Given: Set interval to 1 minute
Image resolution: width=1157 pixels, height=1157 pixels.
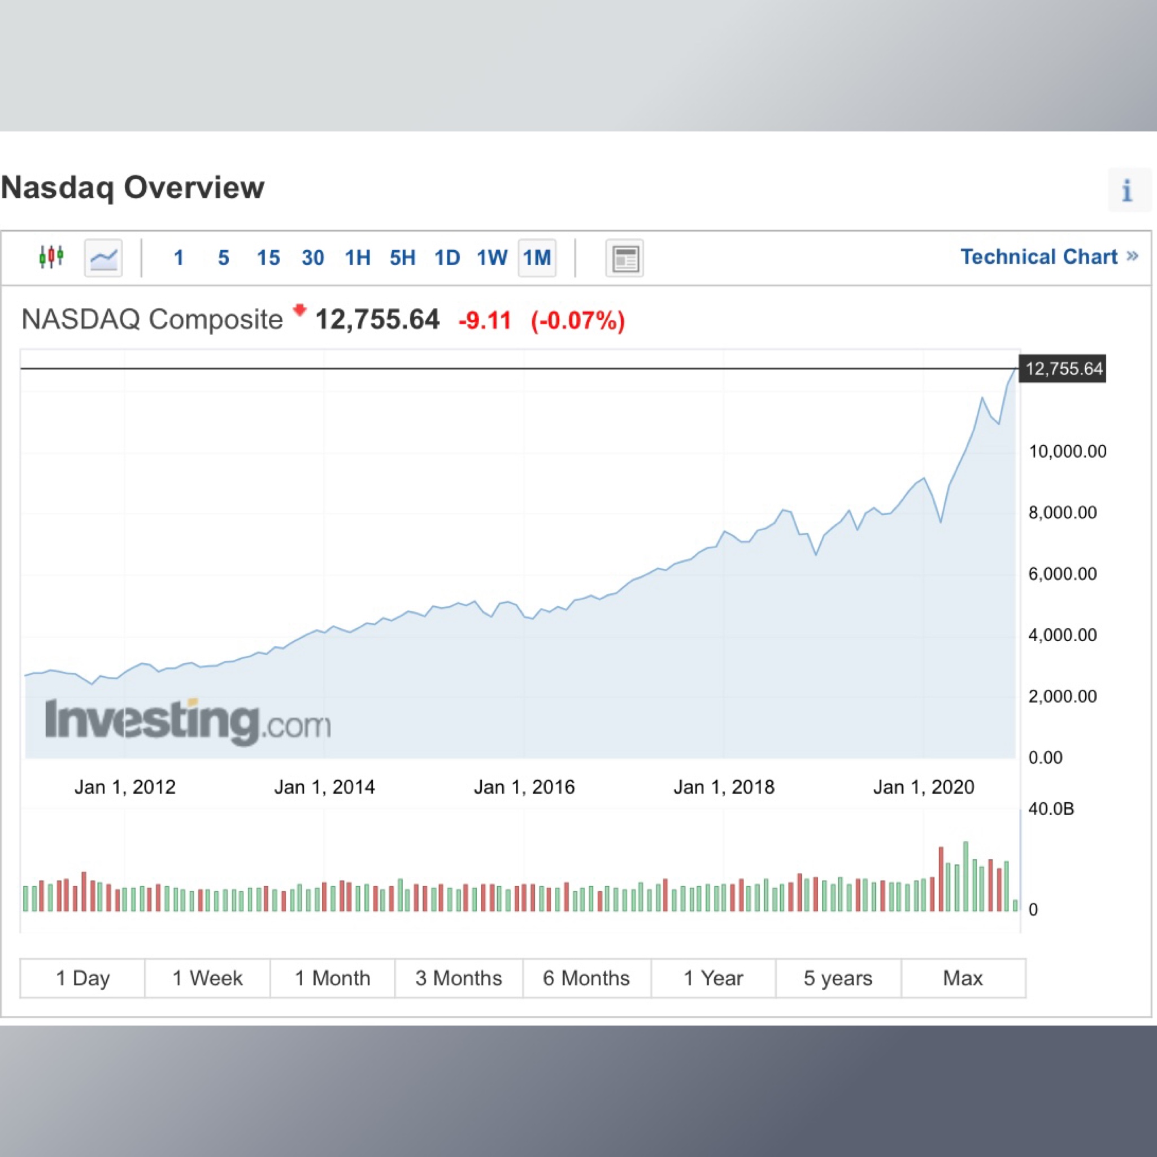Looking at the screenshot, I should click(179, 258).
